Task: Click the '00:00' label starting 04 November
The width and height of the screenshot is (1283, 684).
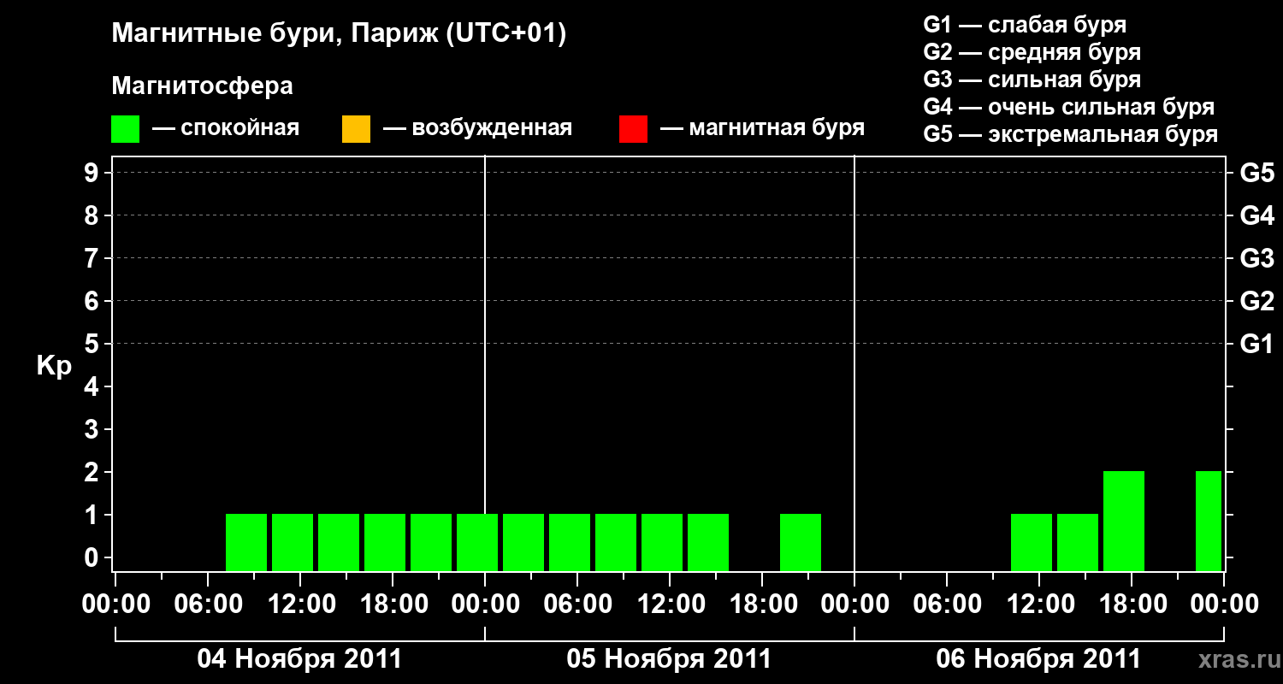Action: click(115, 604)
